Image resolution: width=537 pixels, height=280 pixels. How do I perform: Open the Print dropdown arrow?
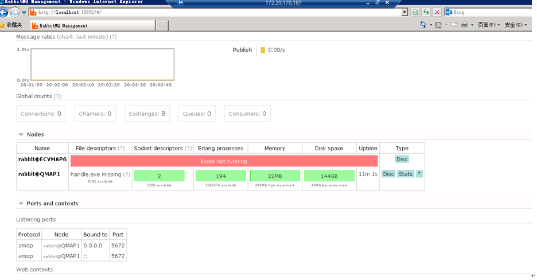[x=472, y=25]
